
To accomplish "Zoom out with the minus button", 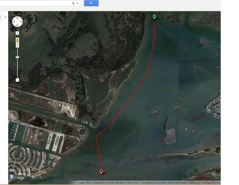I will pos(17,80).
